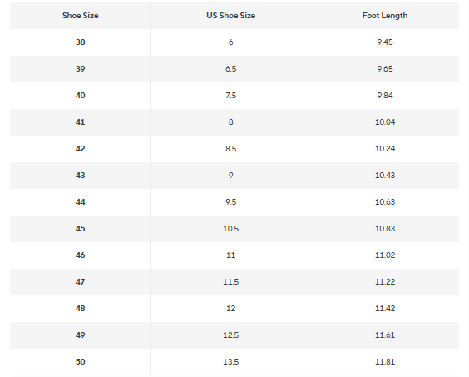Image resolution: width=469 pixels, height=377 pixels.
Task: Click the Shoe Size column header
Action: [80, 16]
